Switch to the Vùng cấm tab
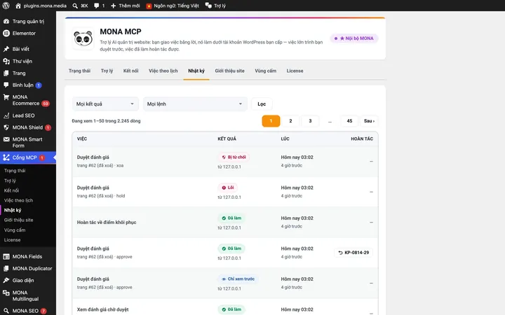The image size is (505, 315). pyautogui.click(x=265, y=71)
